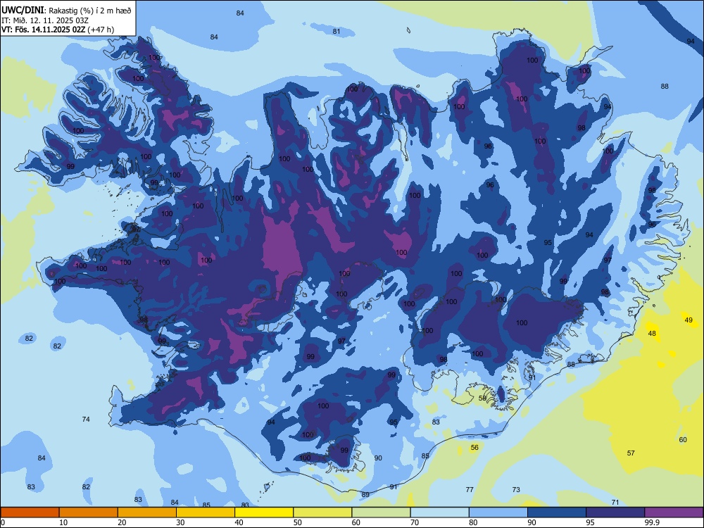Viewport: 704px width, 528px height.
Task: Select the 'IT: Mið. 12. 11. 2025 03Z' line
Action: [x=45, y=20]
